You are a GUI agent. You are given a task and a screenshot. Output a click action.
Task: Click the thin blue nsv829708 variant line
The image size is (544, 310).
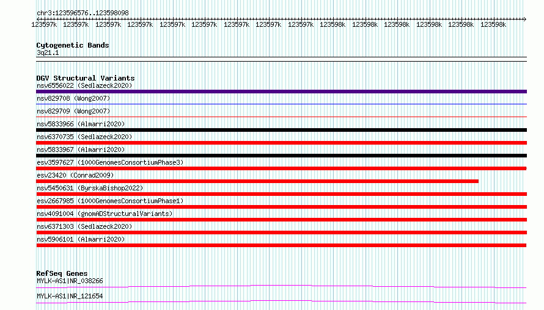281,104
